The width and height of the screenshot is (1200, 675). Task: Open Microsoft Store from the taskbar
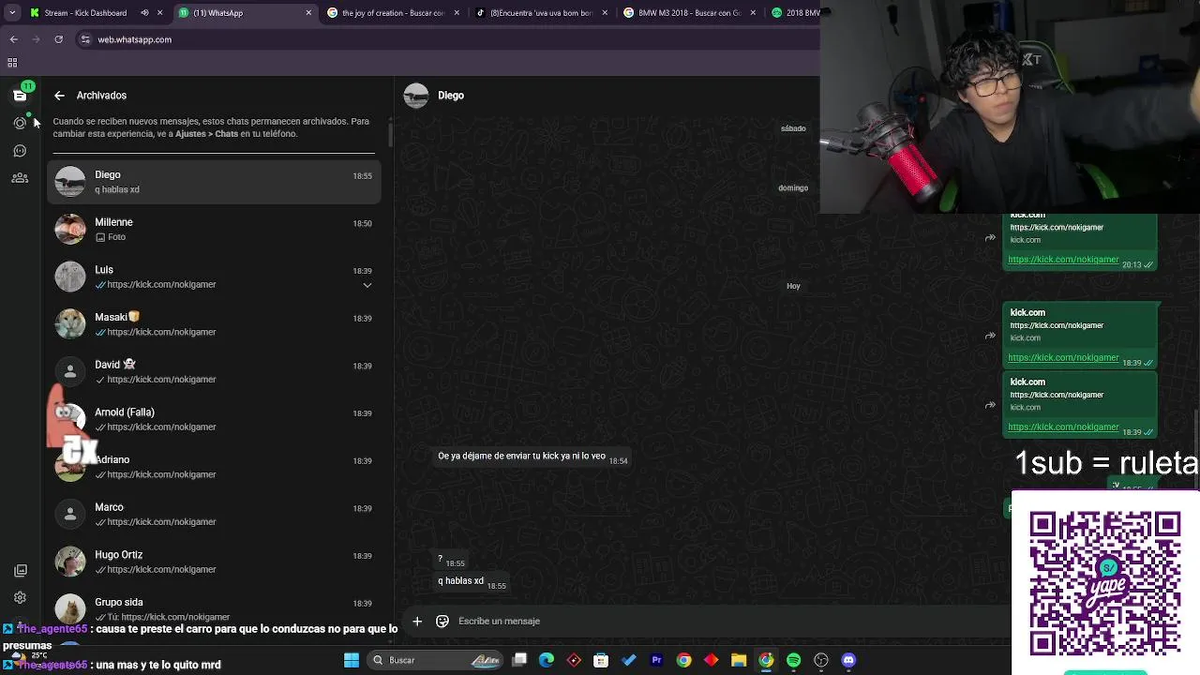[x=601, y=660]
